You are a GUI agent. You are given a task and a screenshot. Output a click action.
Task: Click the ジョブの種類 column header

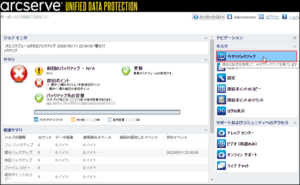[15, 137]
